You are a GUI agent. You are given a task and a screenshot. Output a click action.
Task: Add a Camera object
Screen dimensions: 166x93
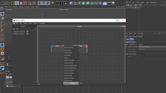click(109, 3)
